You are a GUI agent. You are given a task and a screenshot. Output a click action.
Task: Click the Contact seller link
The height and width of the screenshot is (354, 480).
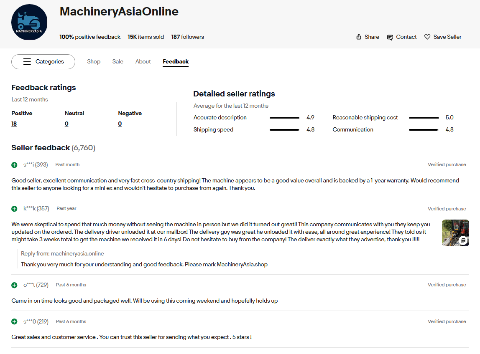pyautogui.click(x=406, y=37)
